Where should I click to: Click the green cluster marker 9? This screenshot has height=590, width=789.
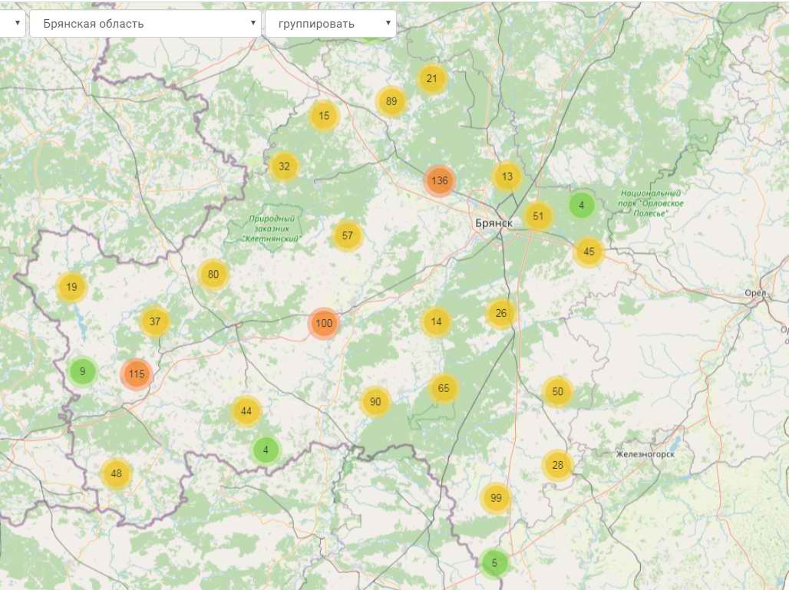82,372
